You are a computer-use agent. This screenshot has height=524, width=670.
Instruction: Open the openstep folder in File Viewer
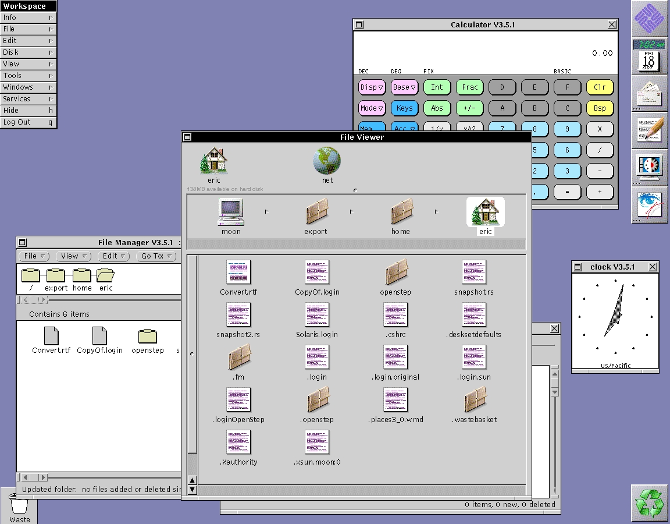point(395,272)
